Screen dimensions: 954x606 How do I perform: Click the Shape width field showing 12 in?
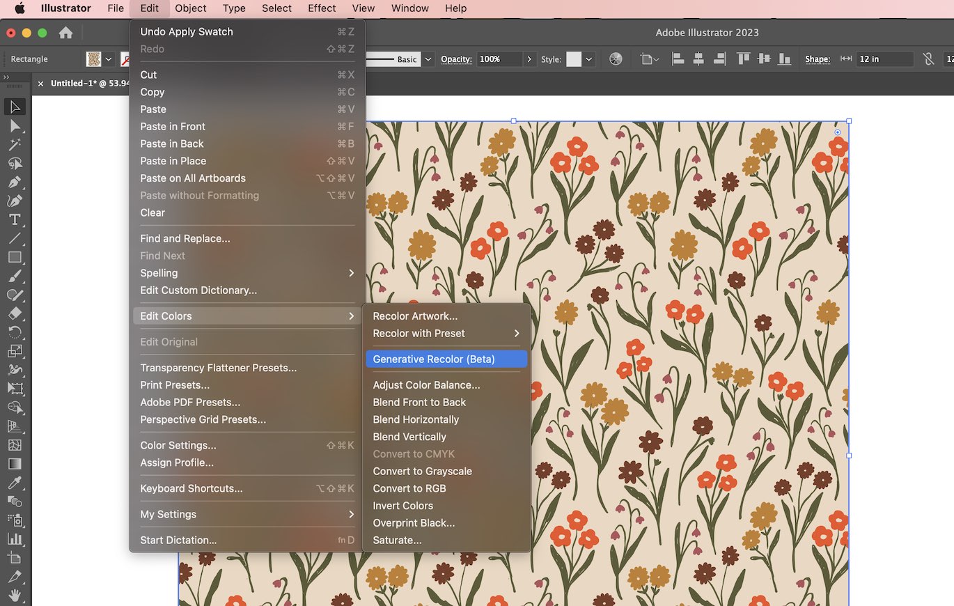pyautogui.click(x=884, y=59)
